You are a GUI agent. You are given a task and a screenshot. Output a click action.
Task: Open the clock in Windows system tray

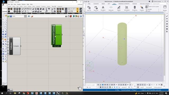(x=161, y=93)
